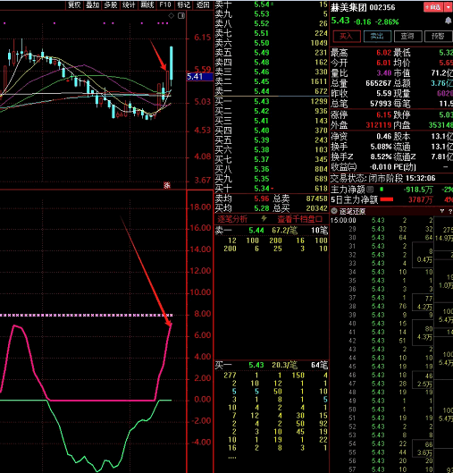
Task: Select the 叠加 overlay toolbar item
Action: tap(92, 4)
